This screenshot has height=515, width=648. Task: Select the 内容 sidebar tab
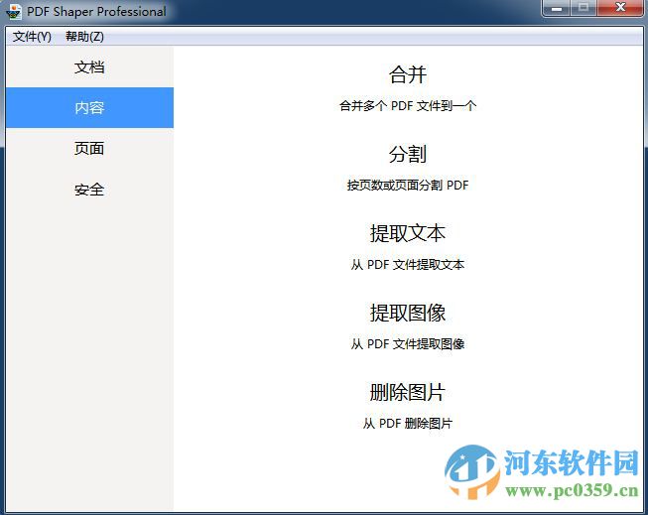pos(89,107)
